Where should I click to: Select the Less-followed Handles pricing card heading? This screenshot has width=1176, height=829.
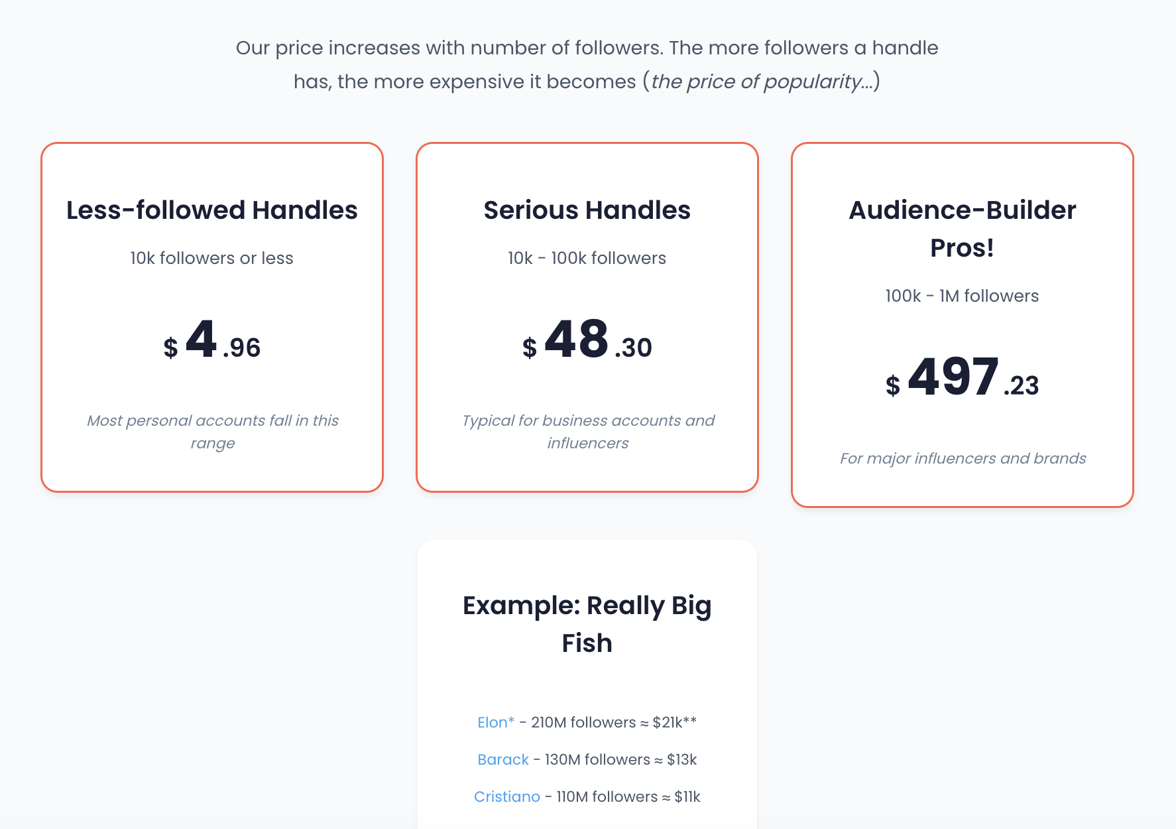coord(212,210)
